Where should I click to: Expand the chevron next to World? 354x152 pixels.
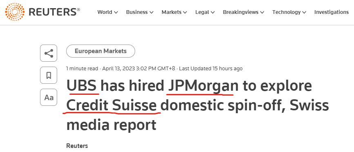coord(116,12)
